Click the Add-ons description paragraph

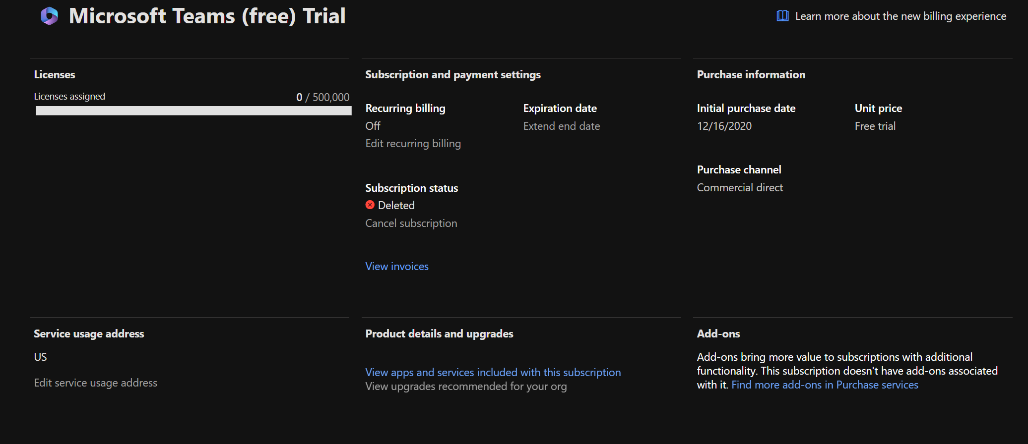847,371
